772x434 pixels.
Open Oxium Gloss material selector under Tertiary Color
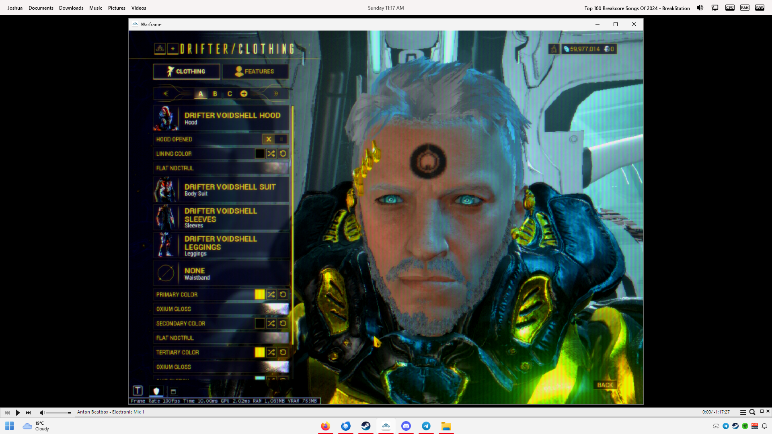click(x=221, y=367)
